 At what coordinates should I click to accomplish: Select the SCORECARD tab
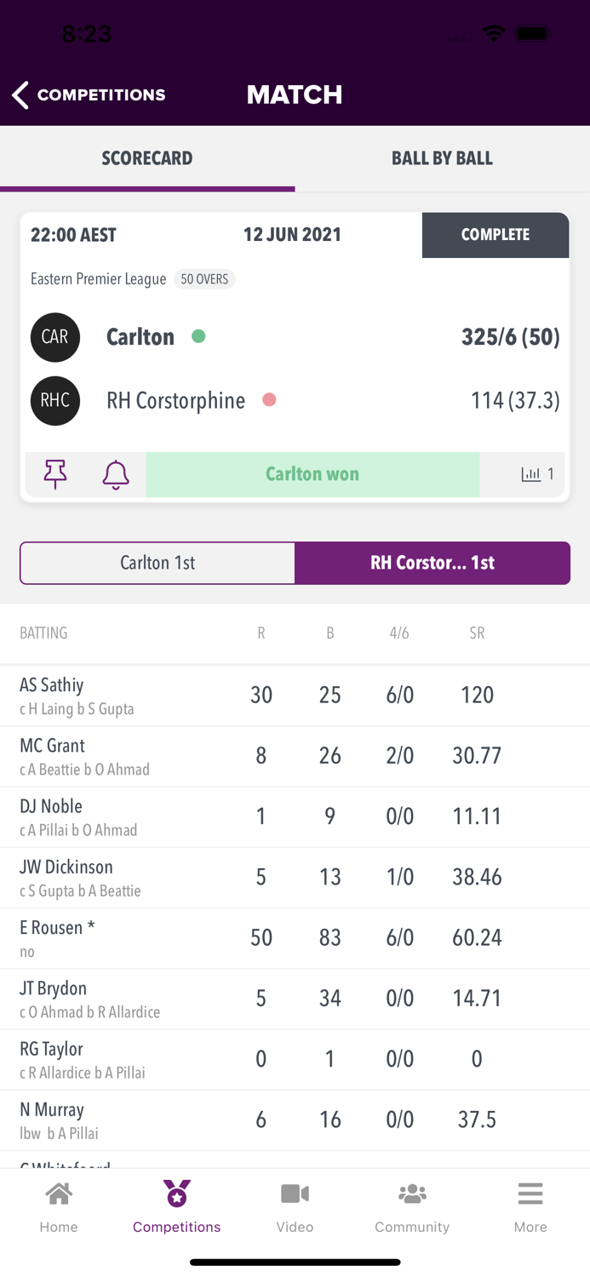[147, 158]
